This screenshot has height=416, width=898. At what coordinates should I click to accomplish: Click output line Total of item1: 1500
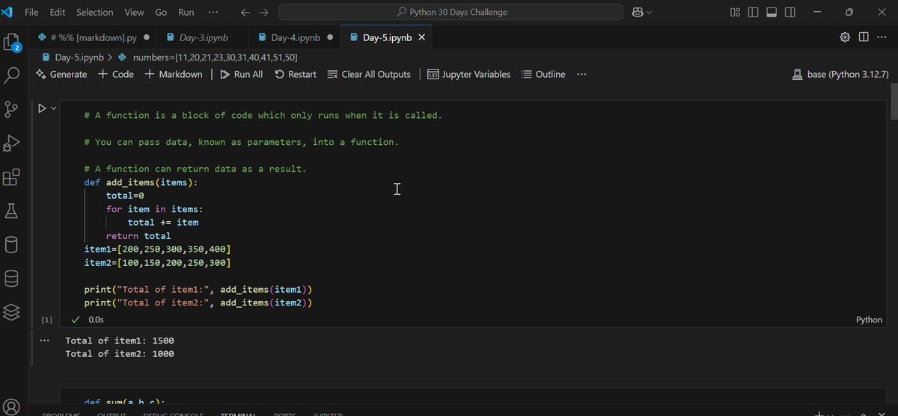click(120, 341)
